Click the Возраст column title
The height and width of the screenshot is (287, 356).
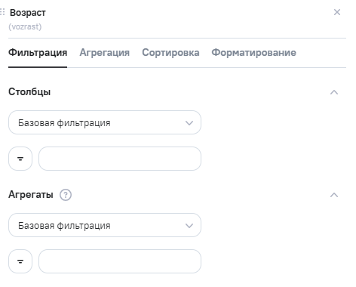click(28, 13)
